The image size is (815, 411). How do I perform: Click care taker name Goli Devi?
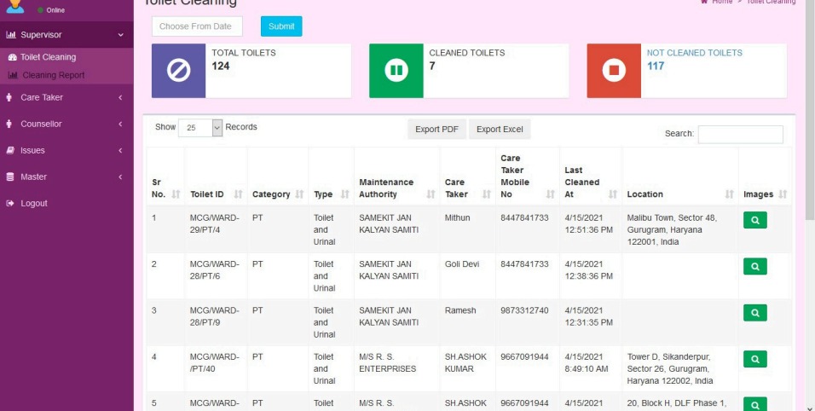click(461, 264)
